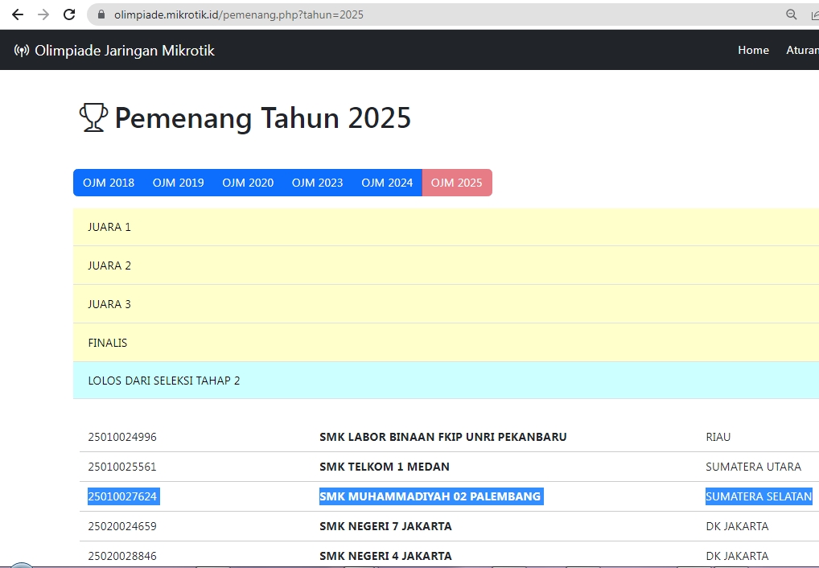
Task: Expand the FINALIS section
Action: click(x=108, y=343)
